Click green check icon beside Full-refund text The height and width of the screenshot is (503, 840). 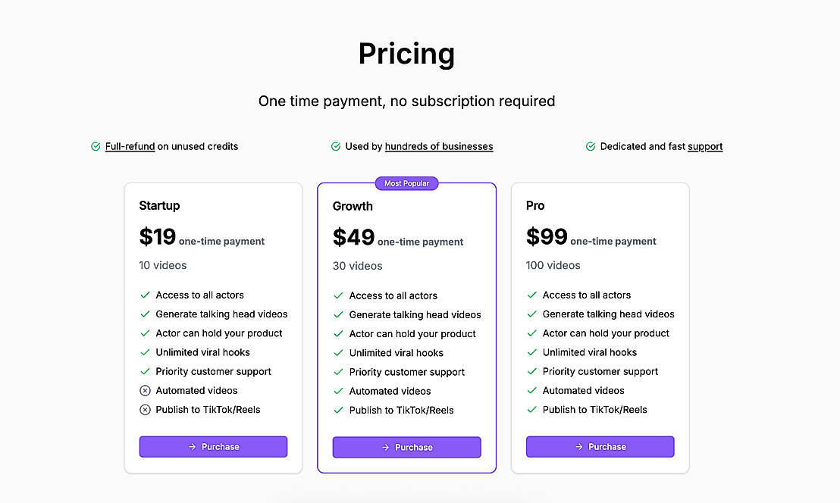[x=96, y=147]
